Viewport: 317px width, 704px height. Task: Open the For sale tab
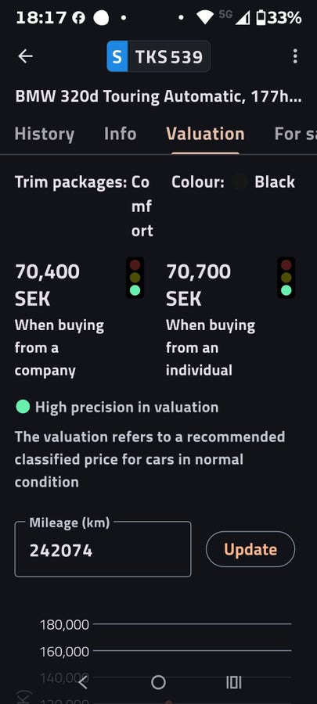[x=295, y=134]
